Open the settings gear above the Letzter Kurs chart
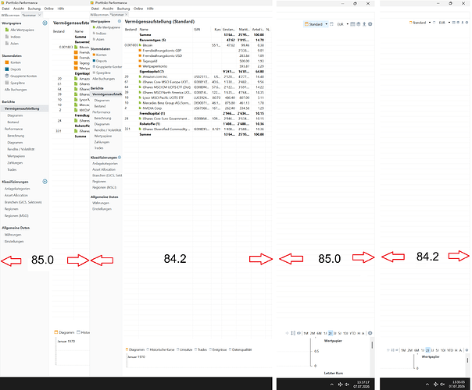 point(370,333)
